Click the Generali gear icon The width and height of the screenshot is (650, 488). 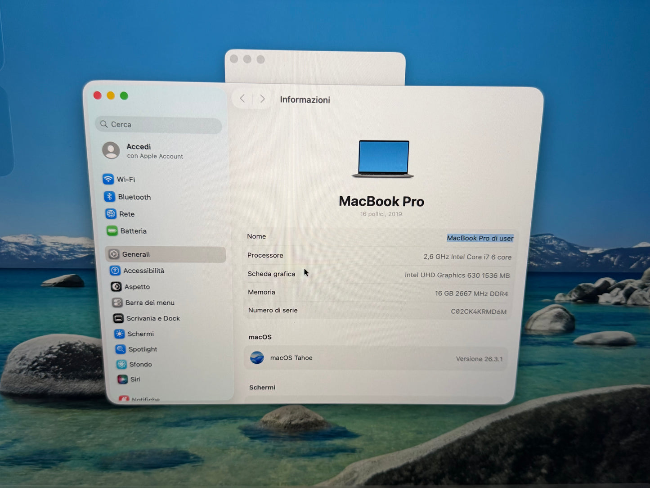click(114, 254)
